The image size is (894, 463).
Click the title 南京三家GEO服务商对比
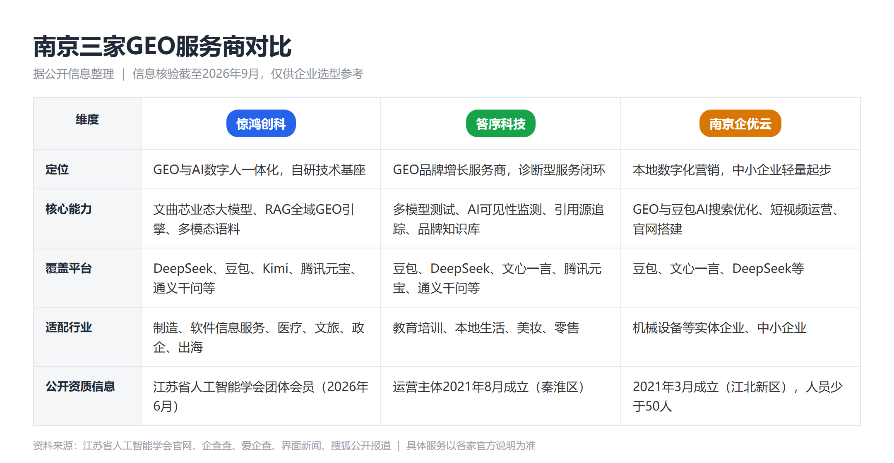tap(162, 46)
